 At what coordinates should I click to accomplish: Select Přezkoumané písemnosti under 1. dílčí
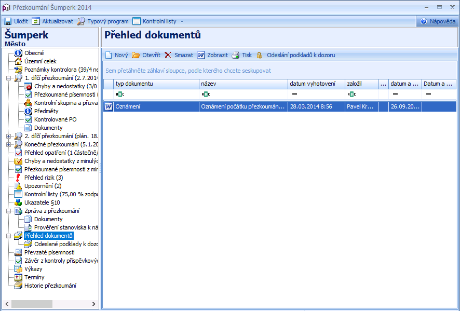[x=66, y=94]
